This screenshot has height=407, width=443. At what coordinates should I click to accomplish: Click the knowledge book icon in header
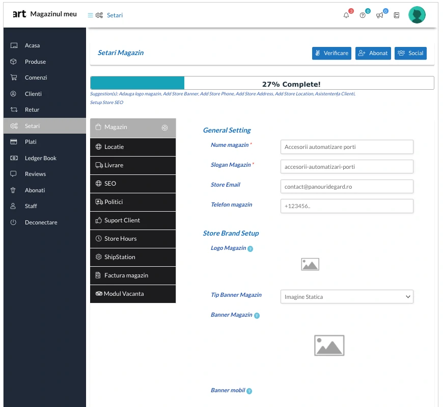396,15
